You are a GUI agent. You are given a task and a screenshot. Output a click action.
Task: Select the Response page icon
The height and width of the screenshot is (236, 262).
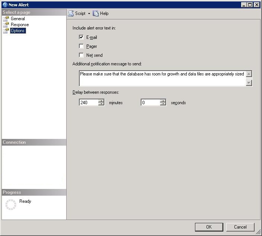[6, 25]
